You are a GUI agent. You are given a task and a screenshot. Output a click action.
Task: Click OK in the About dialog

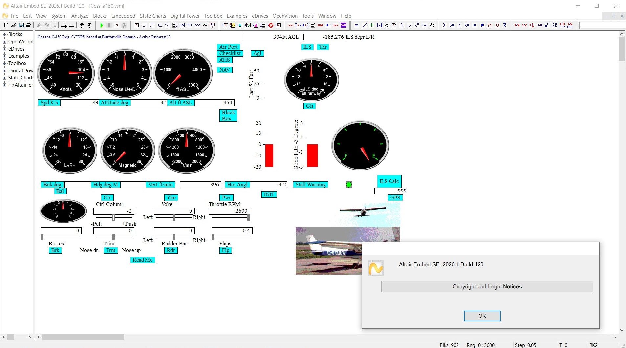pos(482,316)
